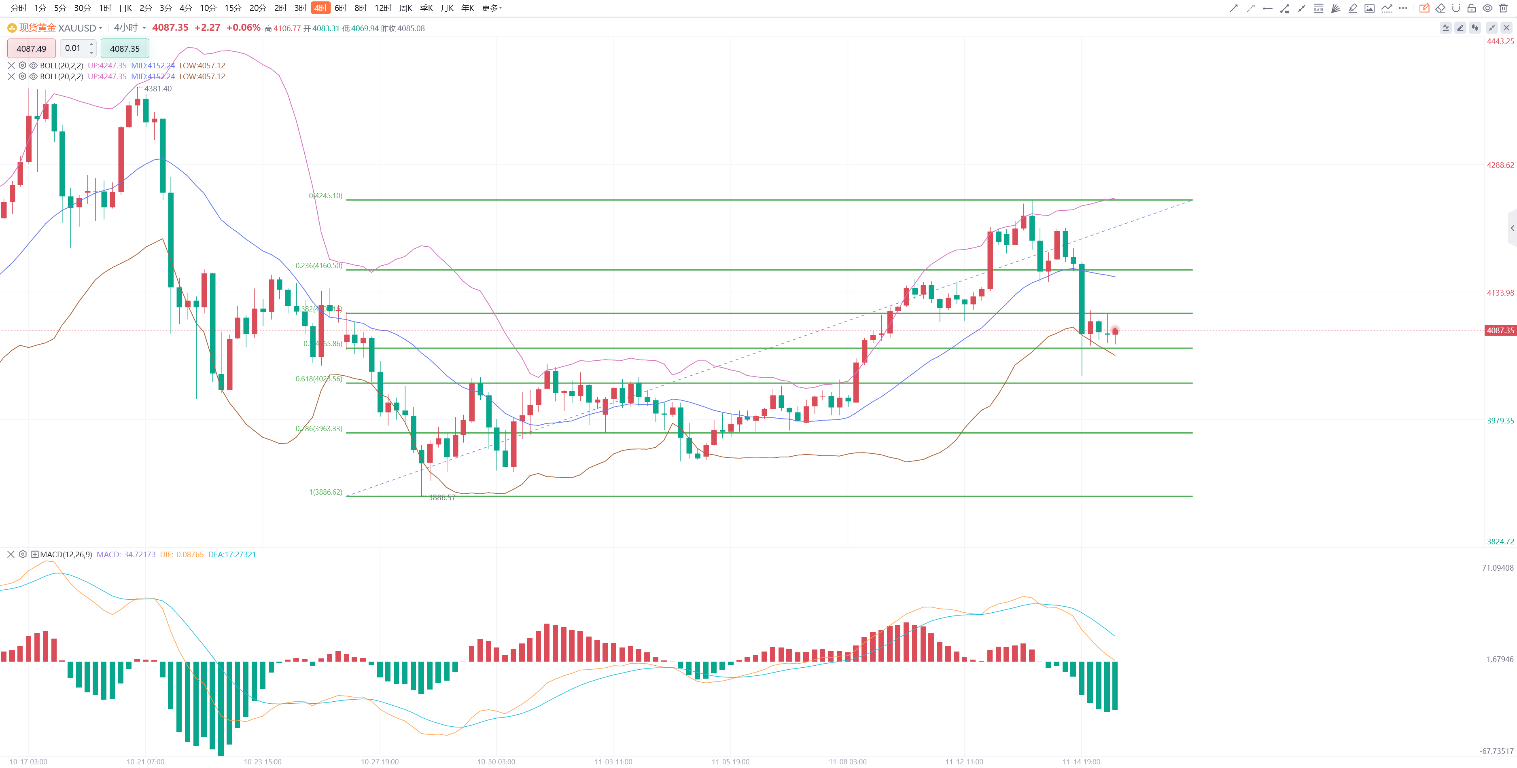The width and height of the screenshot is (1517, 768).
Task: Expand the 更多 timeframes menu
Action: tap(491, 8)
